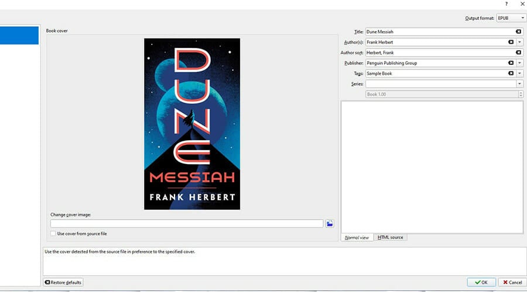Click the Change cover image path field
Screen dimensions: 527x292
pos(187,224)
